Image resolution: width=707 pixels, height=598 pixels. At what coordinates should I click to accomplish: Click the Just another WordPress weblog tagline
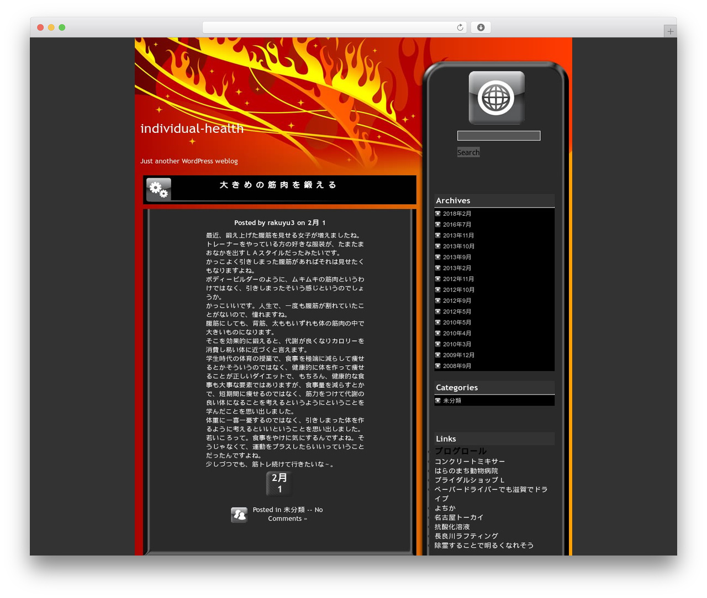(189, 161)
